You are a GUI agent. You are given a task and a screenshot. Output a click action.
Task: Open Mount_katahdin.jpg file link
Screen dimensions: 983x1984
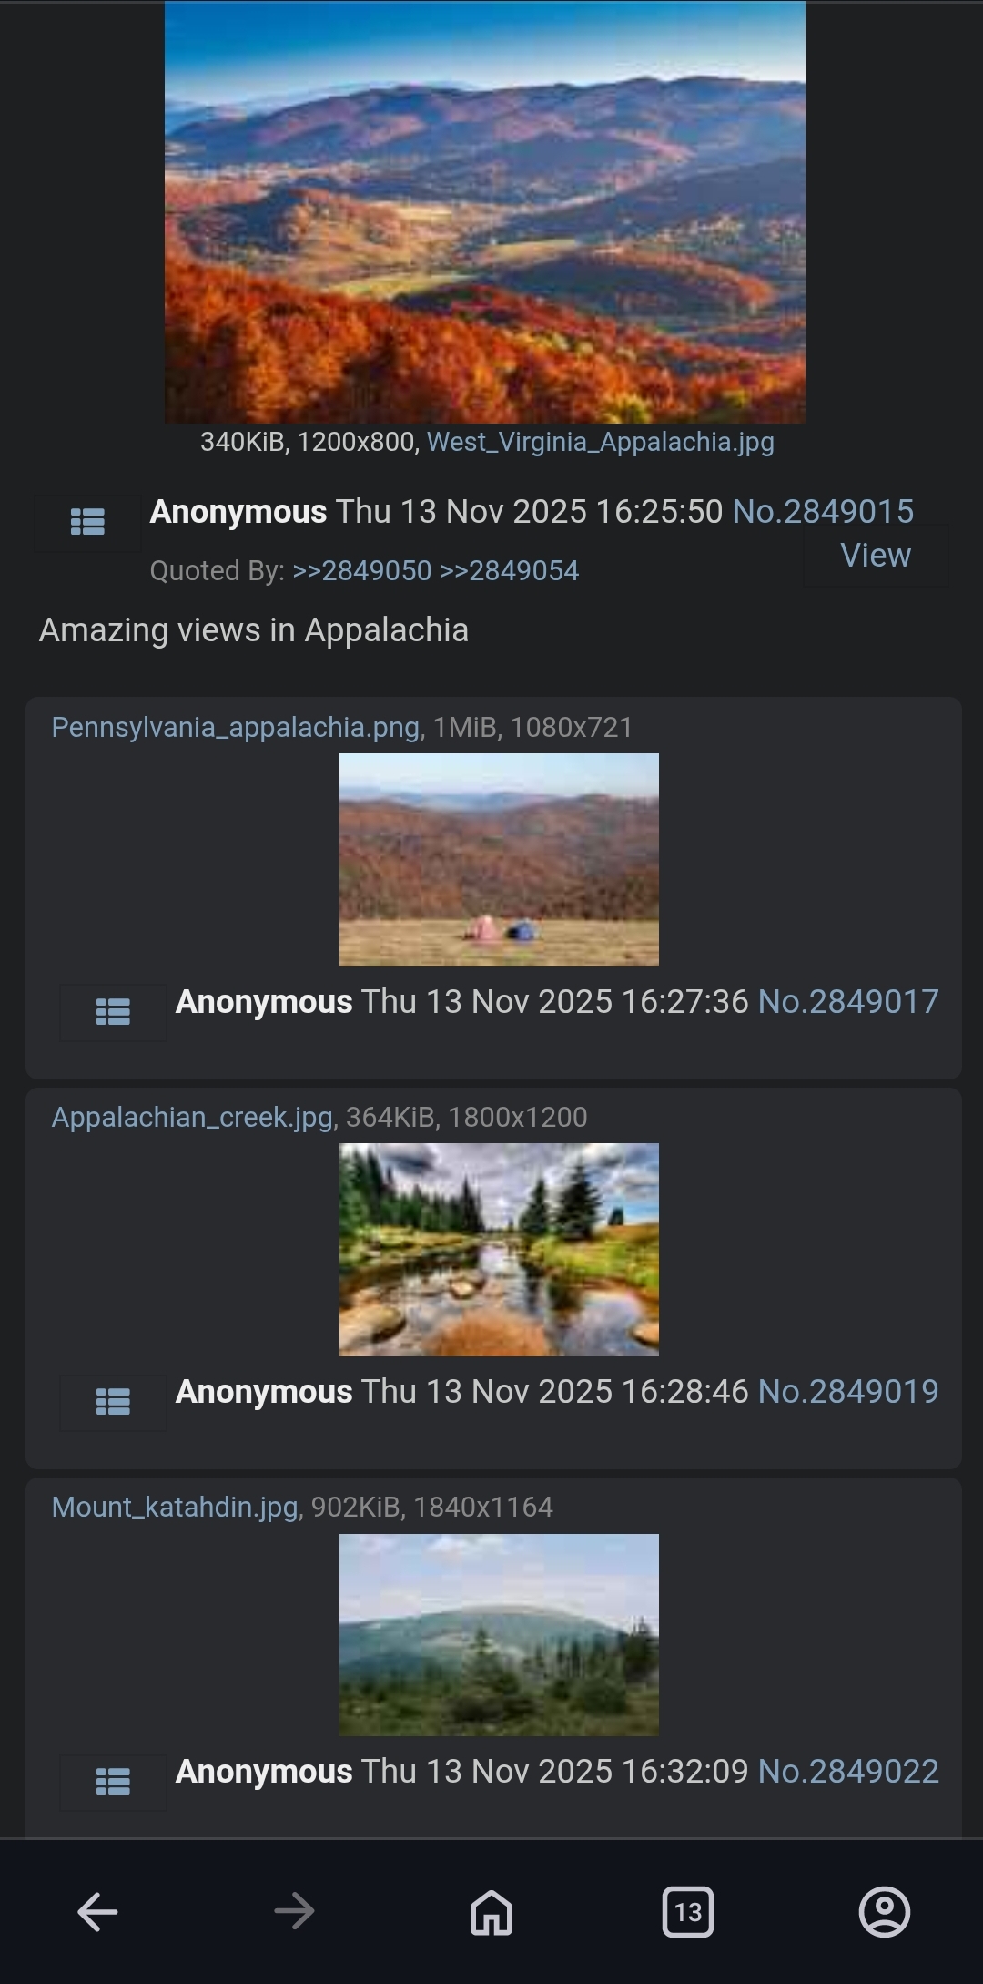[x=175, y=1507]
